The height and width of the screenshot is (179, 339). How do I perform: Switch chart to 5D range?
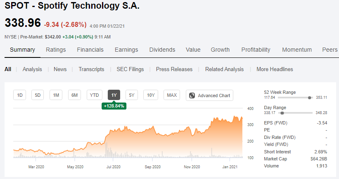[x=38, y=95]
